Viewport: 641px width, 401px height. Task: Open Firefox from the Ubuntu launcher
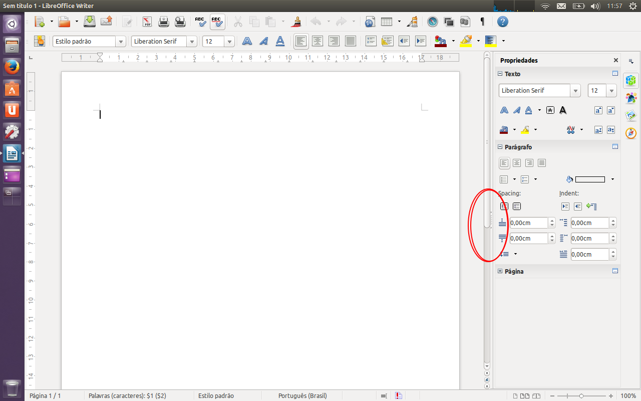coord(12,67)
